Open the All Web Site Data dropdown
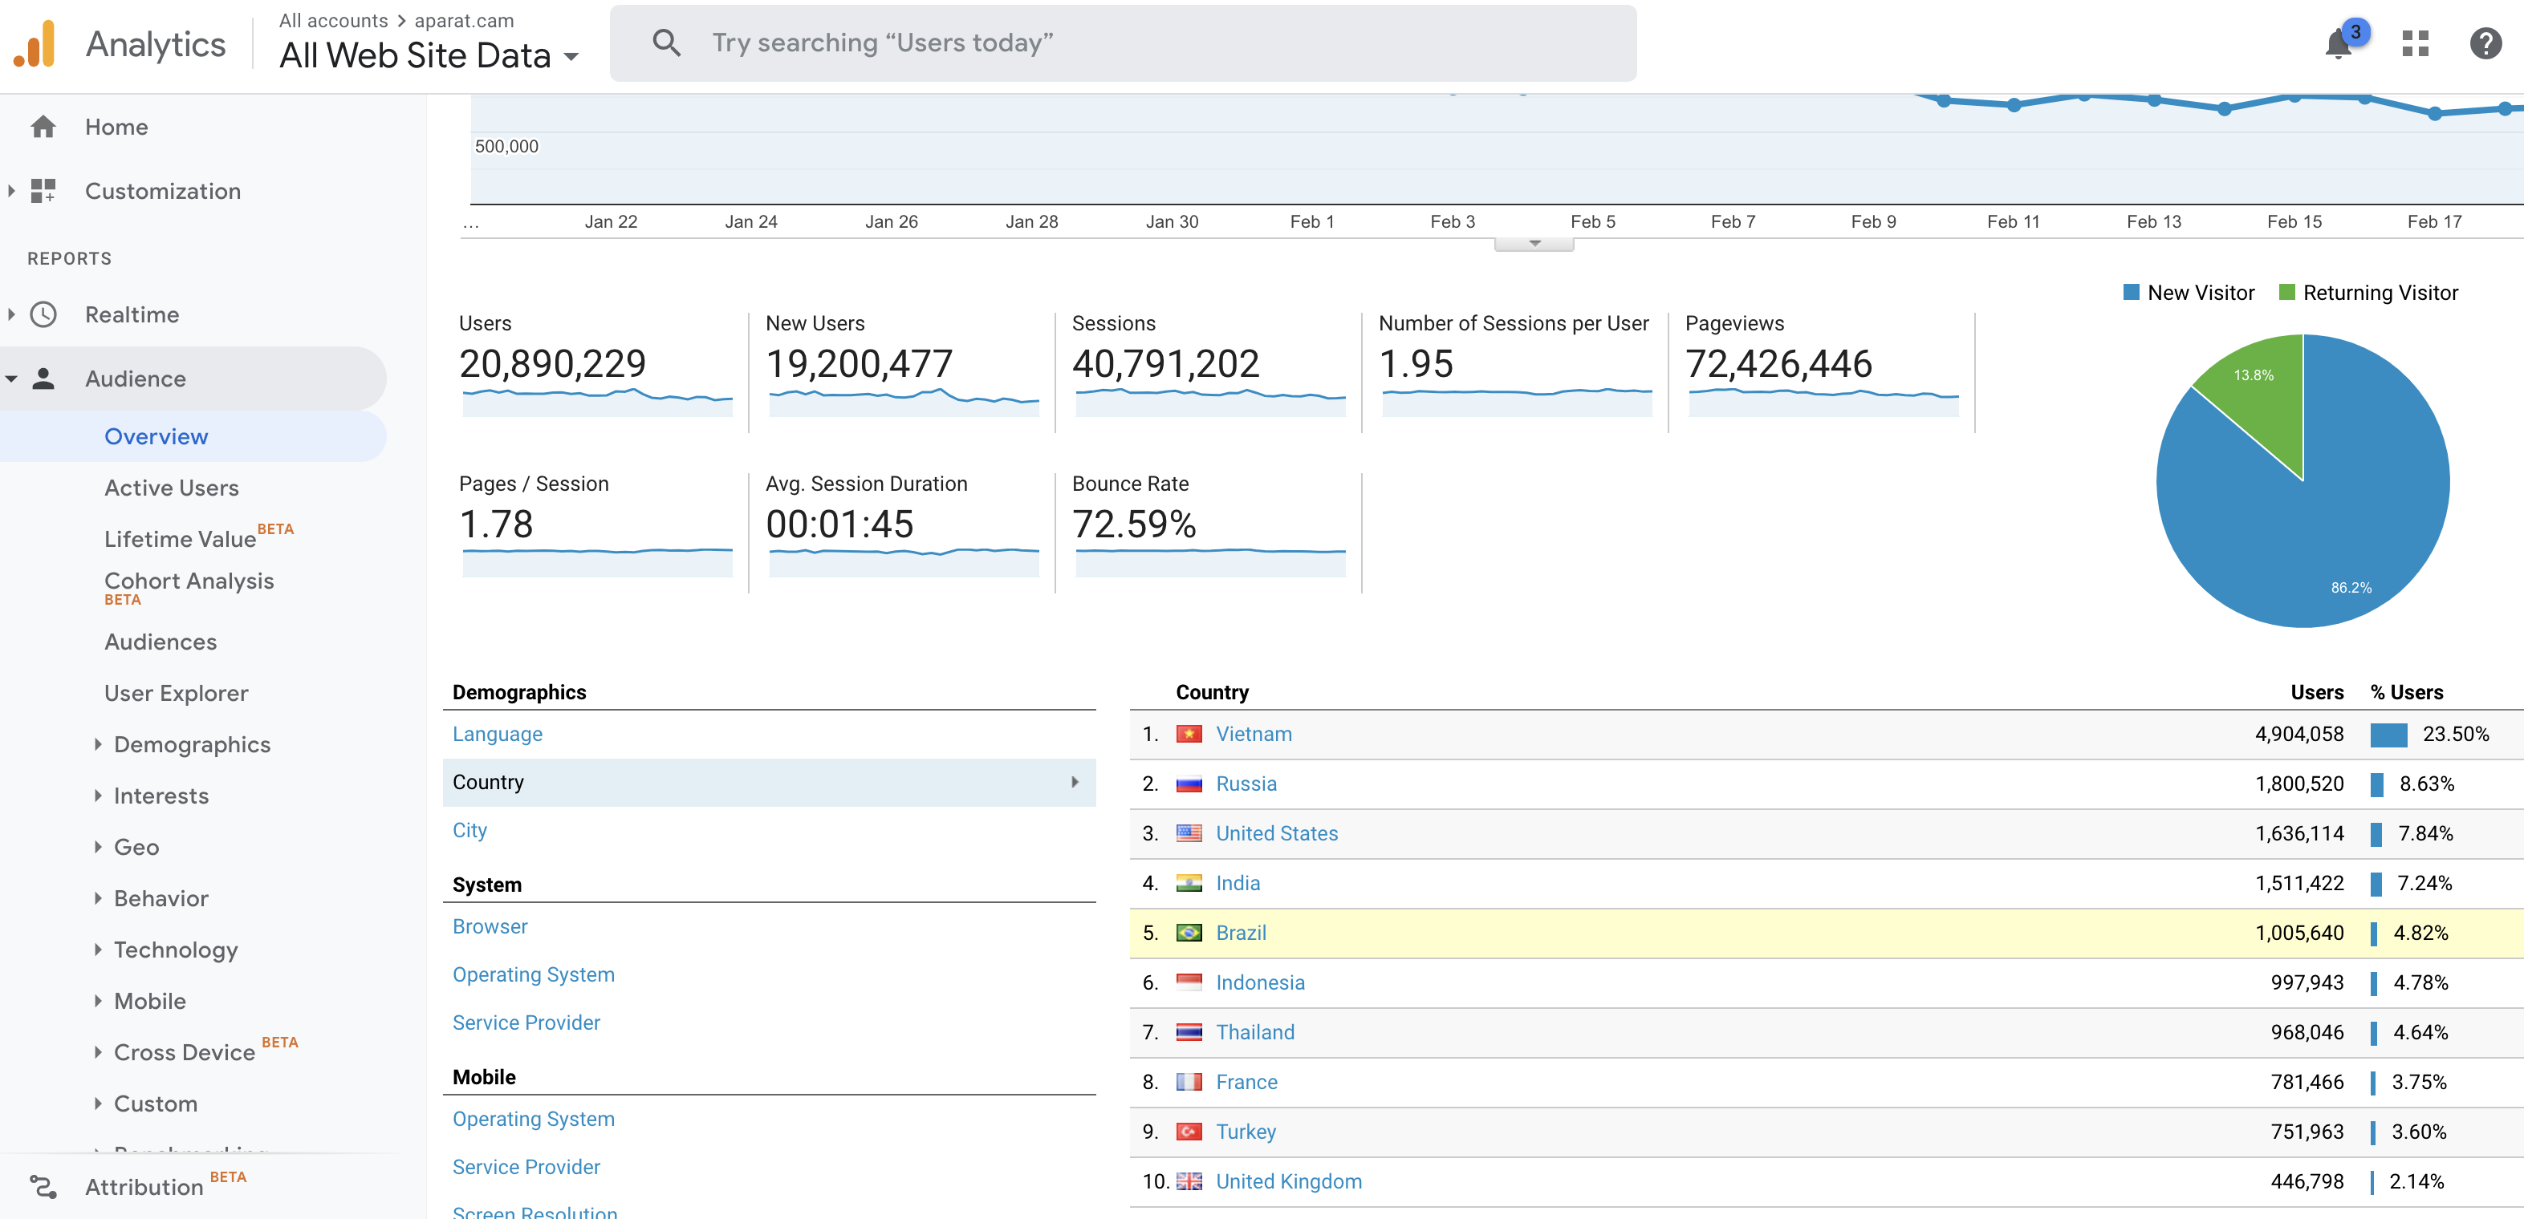2524x1219 pixels. tap(429, 56)
